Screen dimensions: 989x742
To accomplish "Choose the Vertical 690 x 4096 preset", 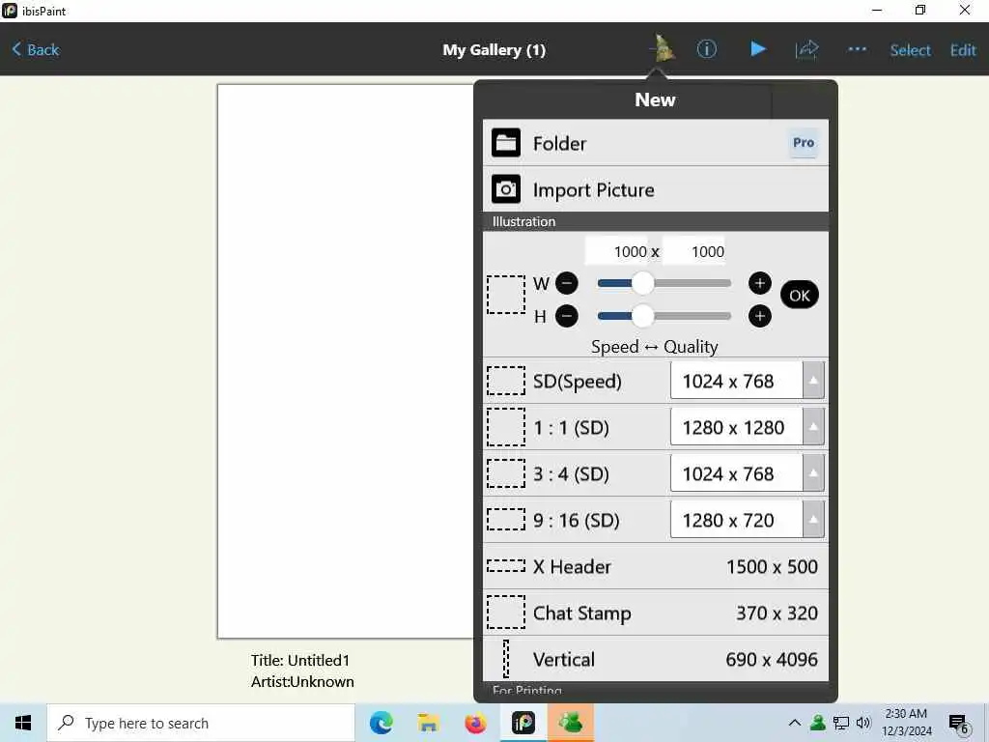I will [656, 659].
